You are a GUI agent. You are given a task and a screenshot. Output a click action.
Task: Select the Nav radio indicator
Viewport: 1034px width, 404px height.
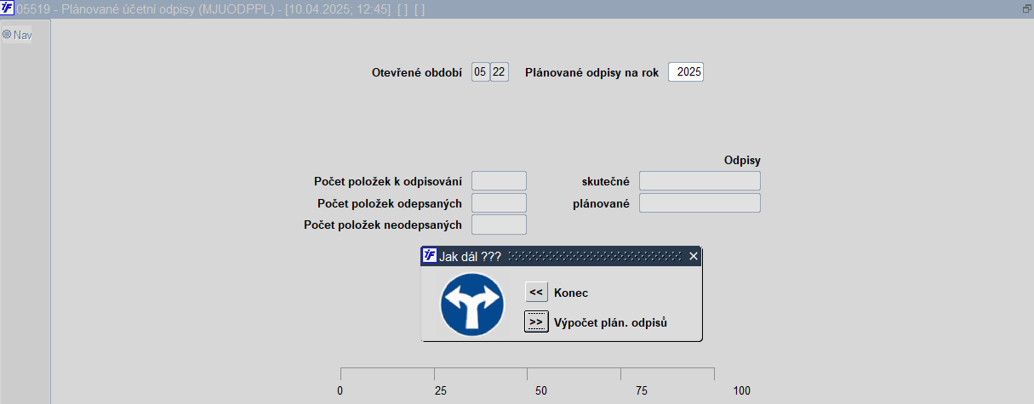coord(7,35)
